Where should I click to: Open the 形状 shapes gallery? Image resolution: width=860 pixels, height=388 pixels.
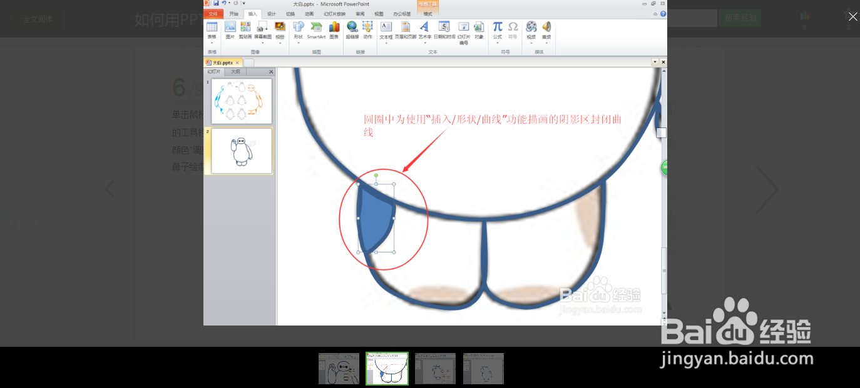coord(299,33)
